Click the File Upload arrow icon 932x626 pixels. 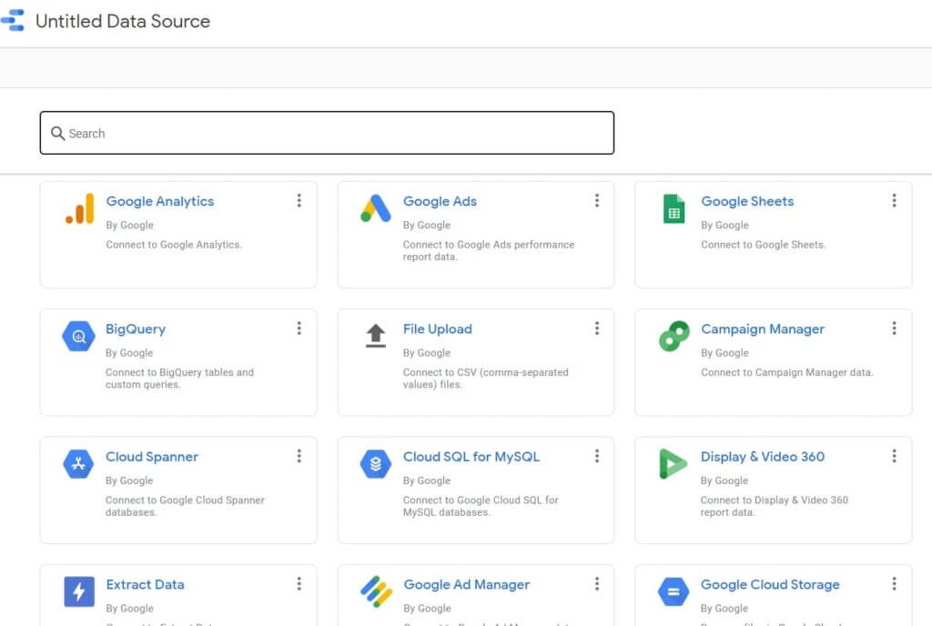coord(376,336)
